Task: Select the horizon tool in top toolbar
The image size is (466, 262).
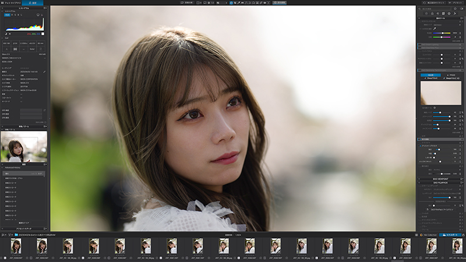Action: coord(242,3)
